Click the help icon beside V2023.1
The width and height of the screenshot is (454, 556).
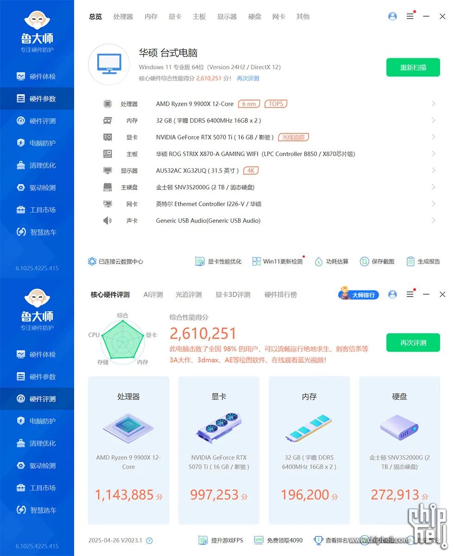(x=149, y=541)
